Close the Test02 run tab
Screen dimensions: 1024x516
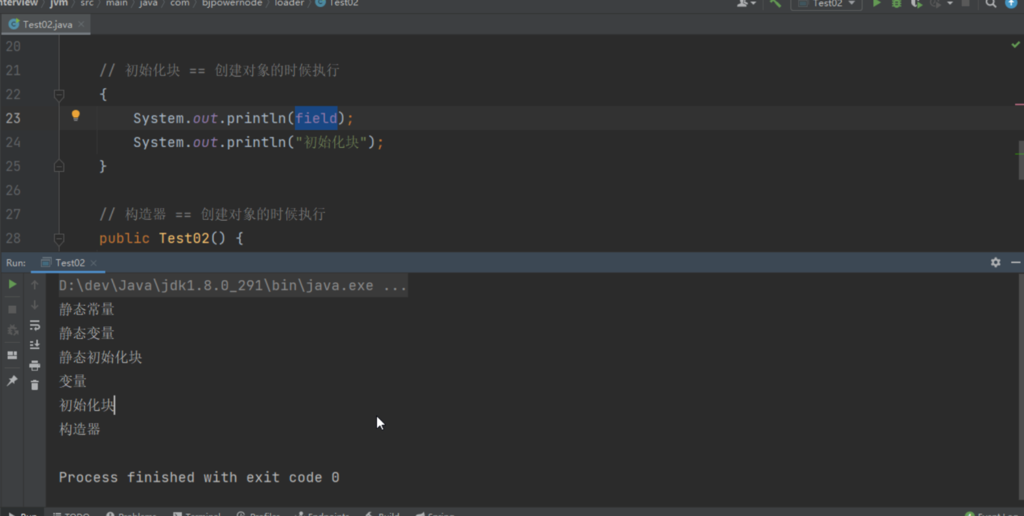pyautogui.click(x=93, y=263)
